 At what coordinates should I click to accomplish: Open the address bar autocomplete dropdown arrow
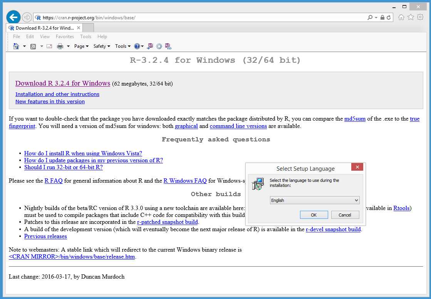click(376, 18)
